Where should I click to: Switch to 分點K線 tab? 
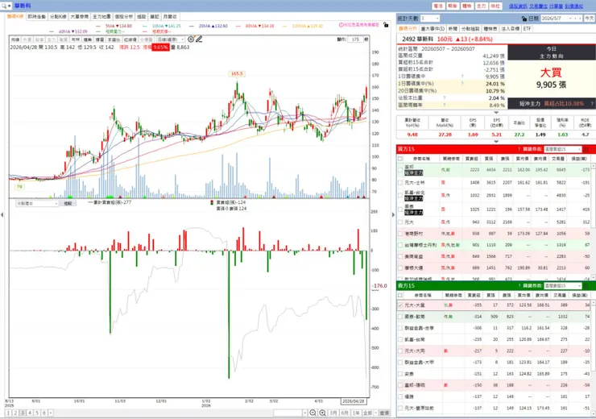[x=58, y=17]
